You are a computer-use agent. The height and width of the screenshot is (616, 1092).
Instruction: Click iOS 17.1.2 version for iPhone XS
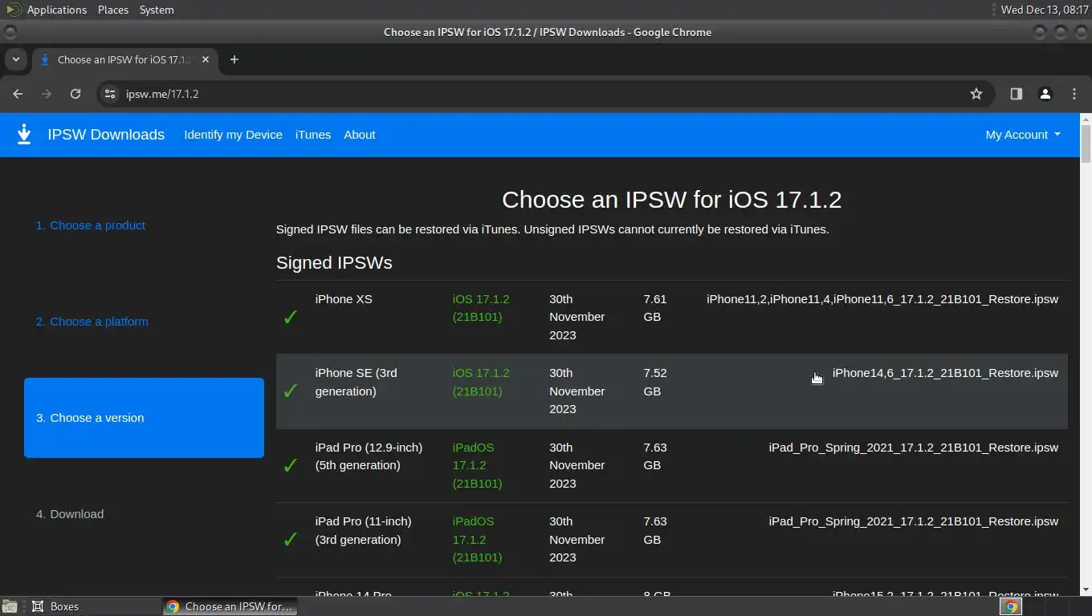pyautogui.click(x=481, y=308)
